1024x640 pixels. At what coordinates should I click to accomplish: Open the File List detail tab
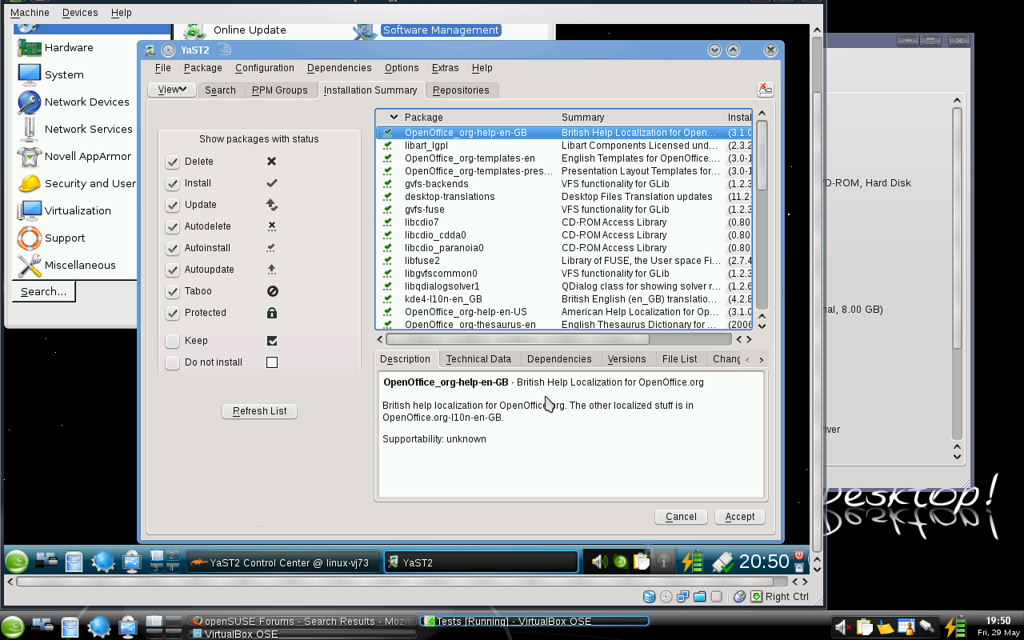click(680, 359)
